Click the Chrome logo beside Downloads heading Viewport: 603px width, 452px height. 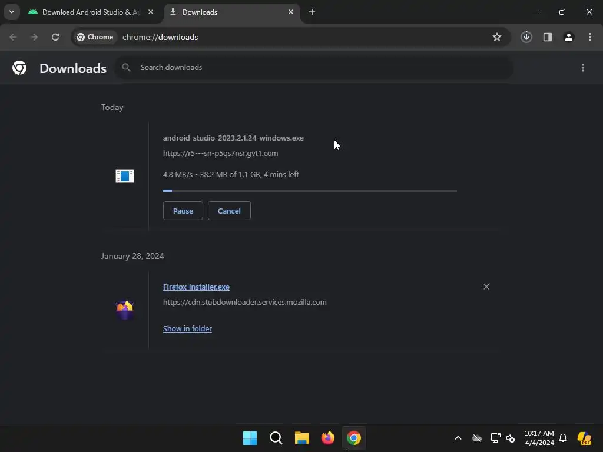click(x=19, y=68)
